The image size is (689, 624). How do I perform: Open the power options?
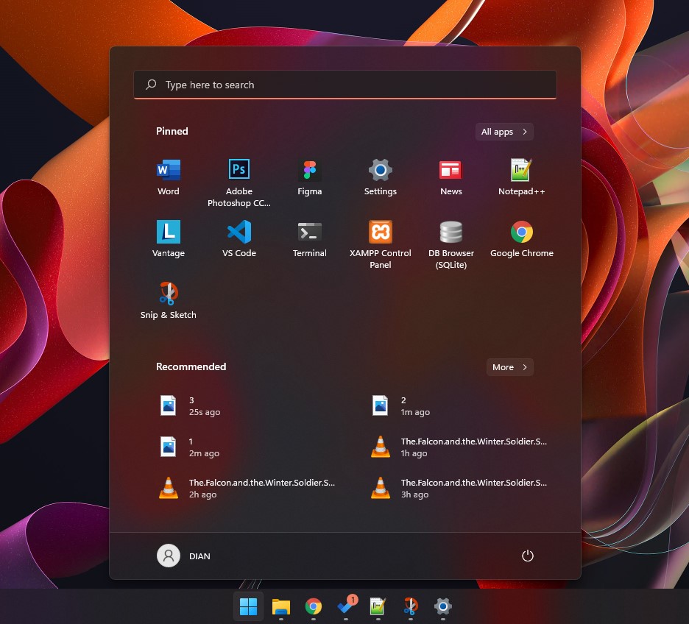527,556
